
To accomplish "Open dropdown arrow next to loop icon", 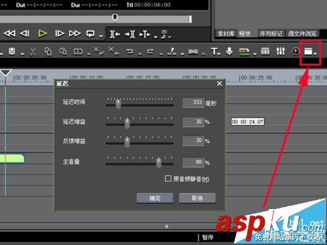I will (x=101, y=36).
